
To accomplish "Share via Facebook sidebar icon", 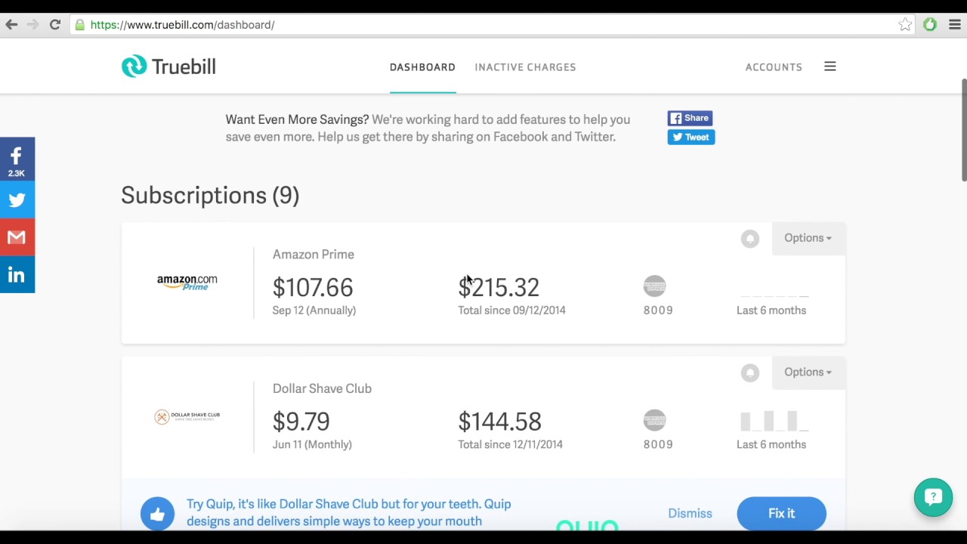I will (x=17, y=160).
